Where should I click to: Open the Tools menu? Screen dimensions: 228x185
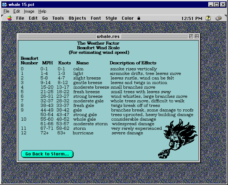(x=58, y=18)
